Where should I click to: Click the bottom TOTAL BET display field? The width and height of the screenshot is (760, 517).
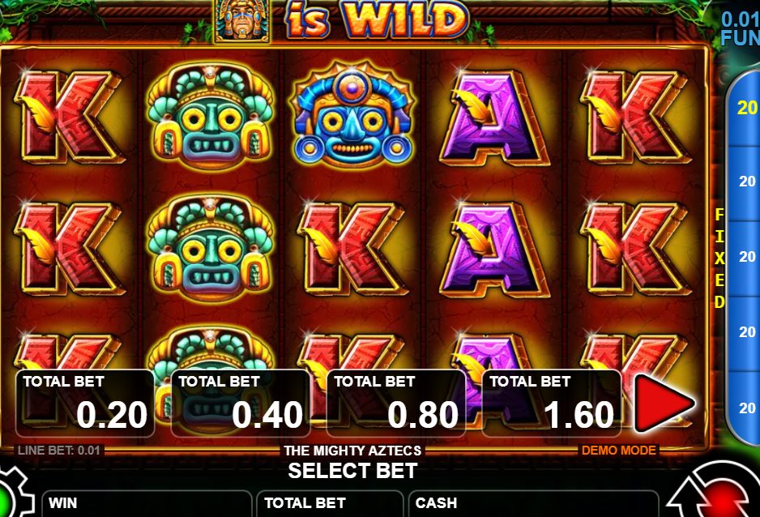point(330,503)
